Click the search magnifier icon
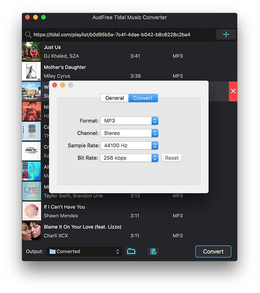 [28, 35]
